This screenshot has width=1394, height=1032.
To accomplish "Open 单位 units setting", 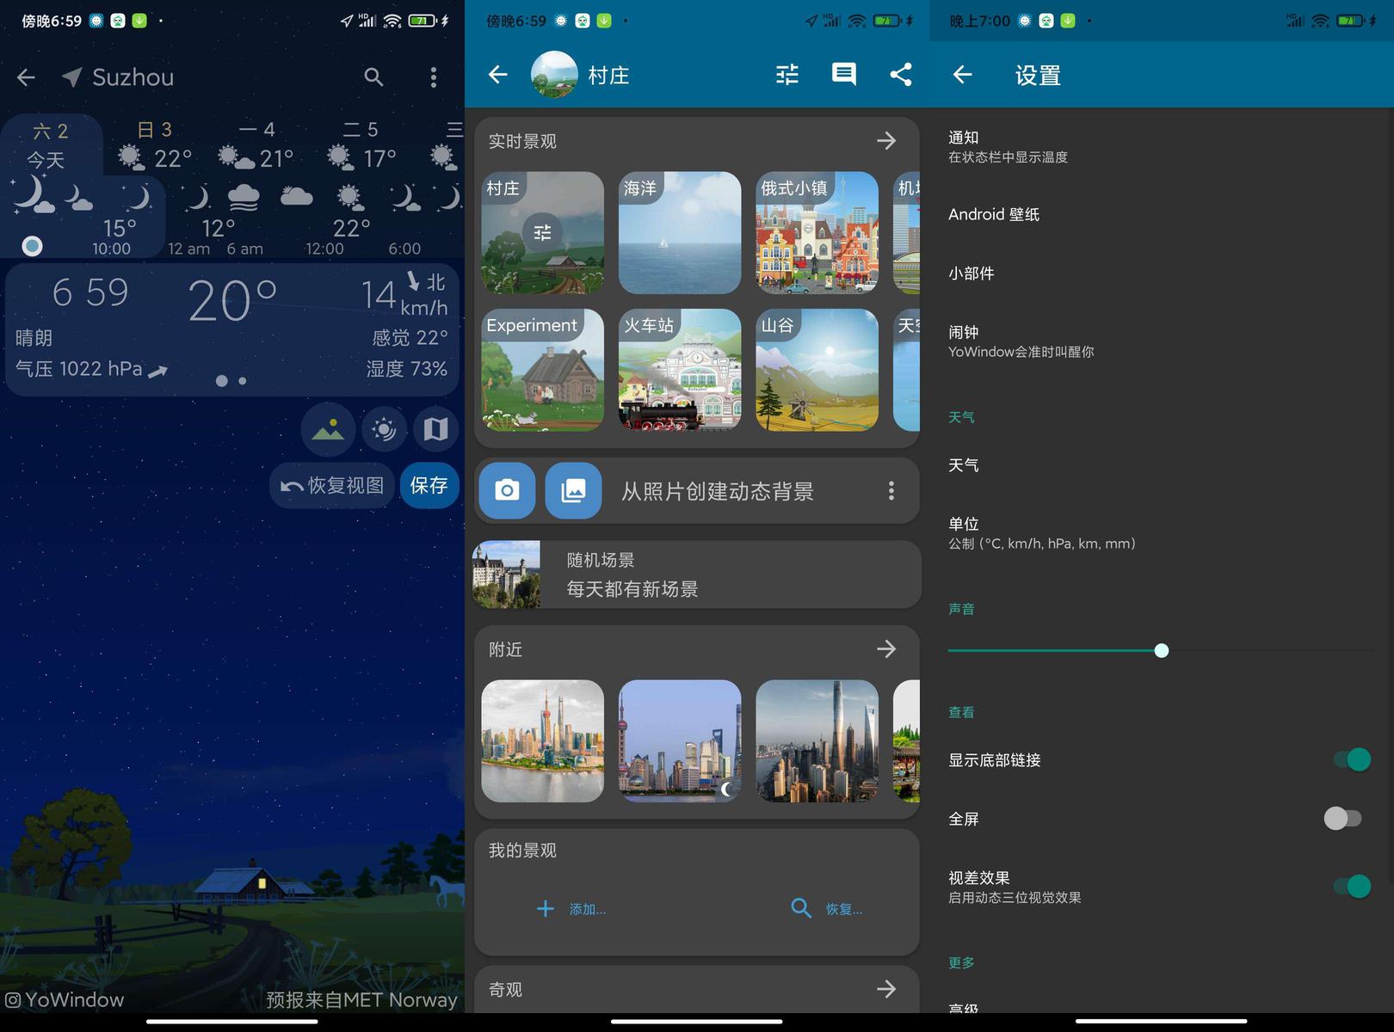I will [1162, 532].
